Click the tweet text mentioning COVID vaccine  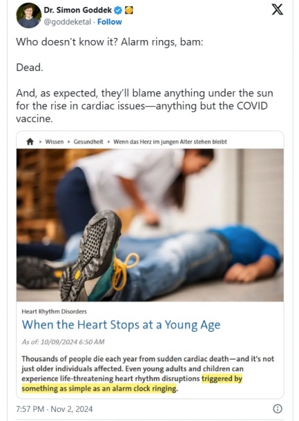click(144, 106)
